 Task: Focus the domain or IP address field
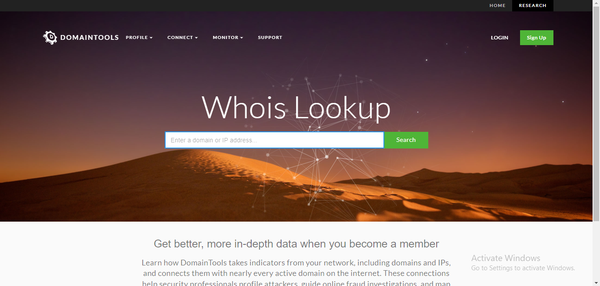point(275,140)
